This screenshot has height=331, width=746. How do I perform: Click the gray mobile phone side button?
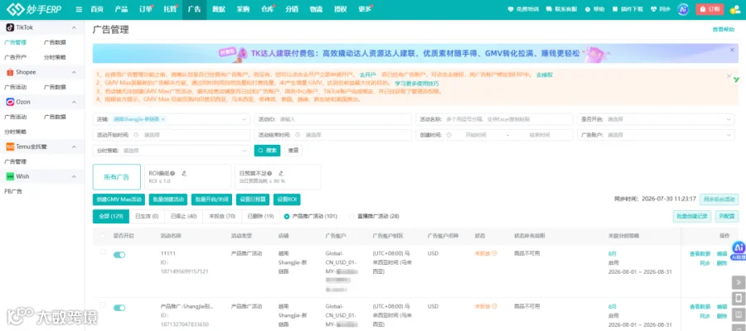[739, 298]
